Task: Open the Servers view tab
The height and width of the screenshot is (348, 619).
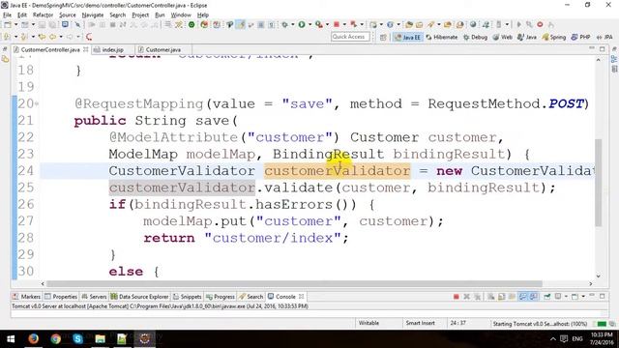Action: [94, 297]
